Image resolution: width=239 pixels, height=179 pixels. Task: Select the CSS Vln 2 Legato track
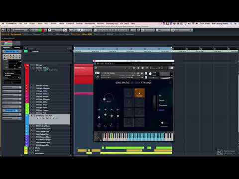tap(49, 99)
